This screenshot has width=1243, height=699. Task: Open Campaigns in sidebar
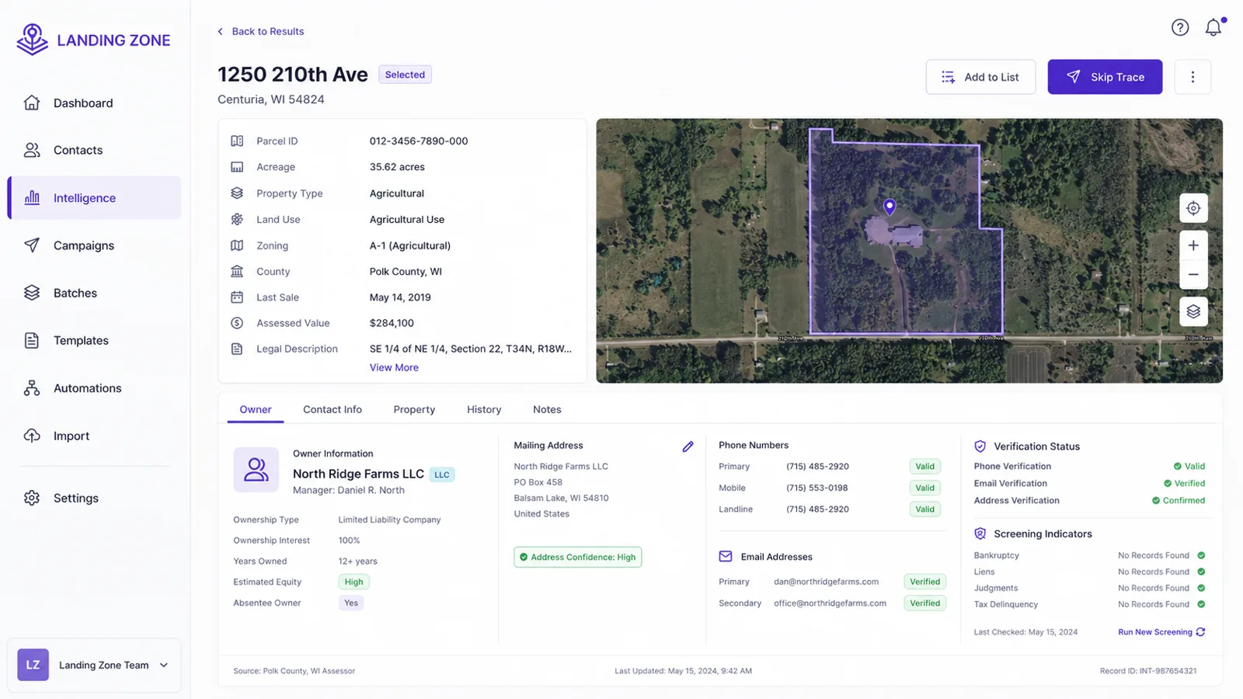pyautogui.click(x=94, y=245)
